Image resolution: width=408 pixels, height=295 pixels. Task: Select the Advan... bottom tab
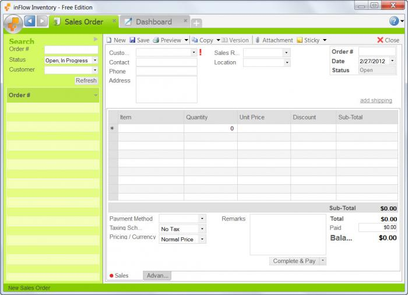click(157, 276)
